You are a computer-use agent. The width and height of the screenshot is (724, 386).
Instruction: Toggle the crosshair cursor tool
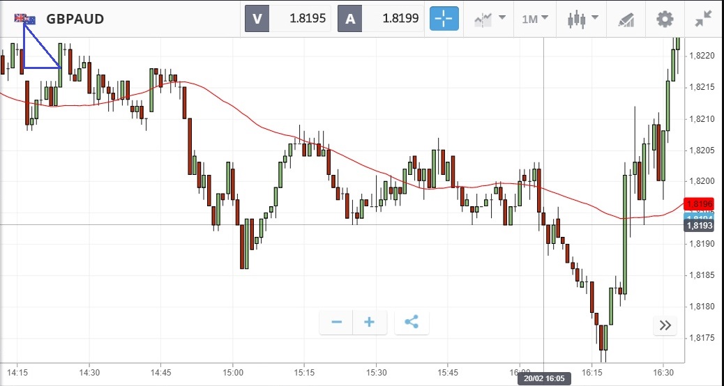click(x=444, y=19)
